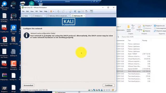Click Выделить все in Explorer ribbon
This screenshot has width=166, height=93.
tap(160, 26)
